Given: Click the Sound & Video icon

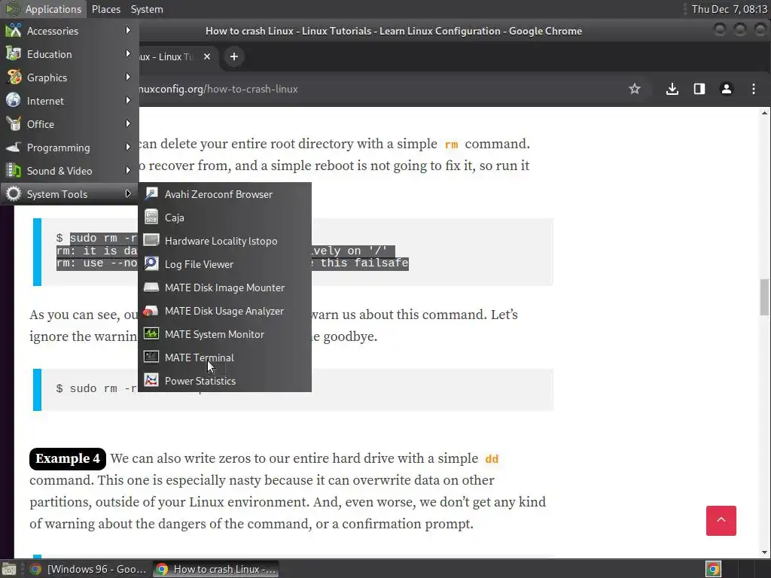Looking at the screenshot, I should [14, 171].
